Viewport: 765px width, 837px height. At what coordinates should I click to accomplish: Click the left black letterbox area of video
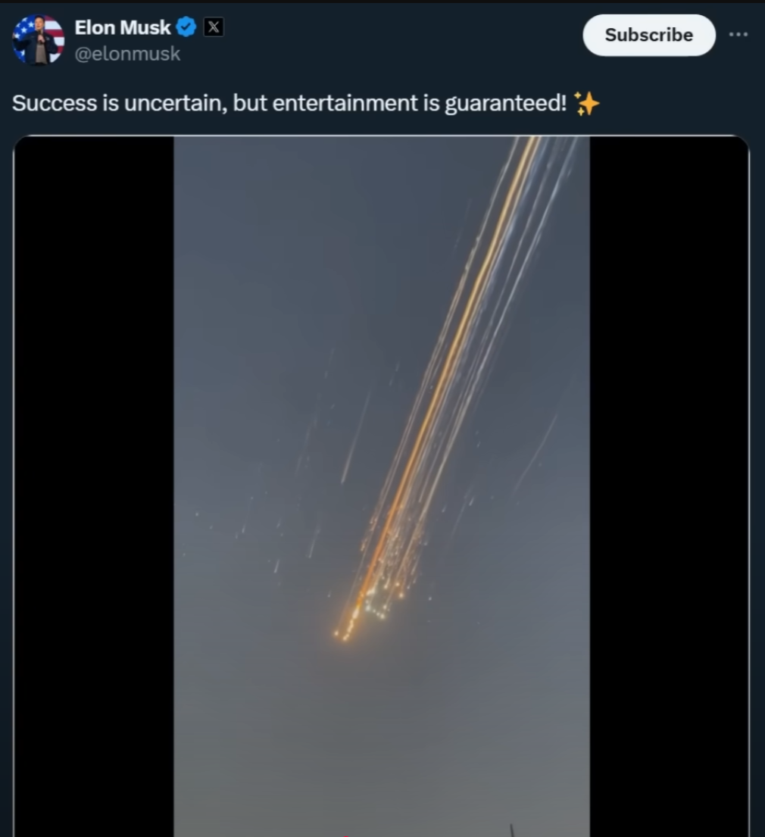(94, 486)
